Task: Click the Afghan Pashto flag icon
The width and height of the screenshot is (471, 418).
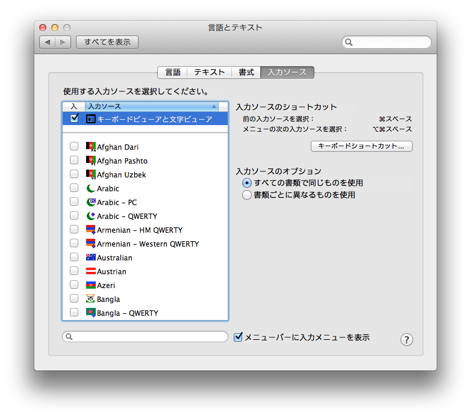Action: tap(91, 161)
